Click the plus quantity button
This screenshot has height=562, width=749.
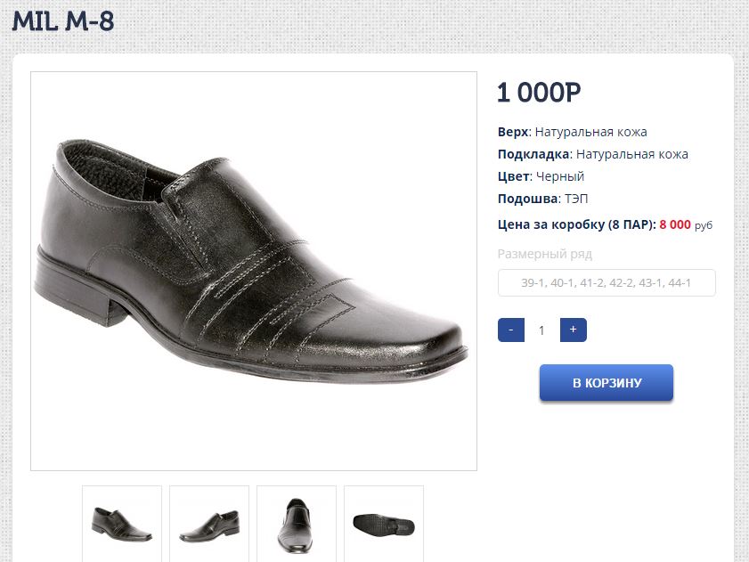pos(573,330)
